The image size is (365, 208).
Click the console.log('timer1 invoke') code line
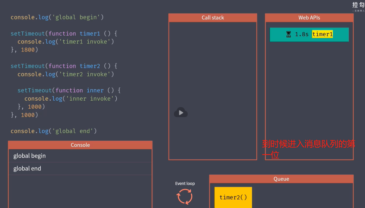tap(66, 42)
